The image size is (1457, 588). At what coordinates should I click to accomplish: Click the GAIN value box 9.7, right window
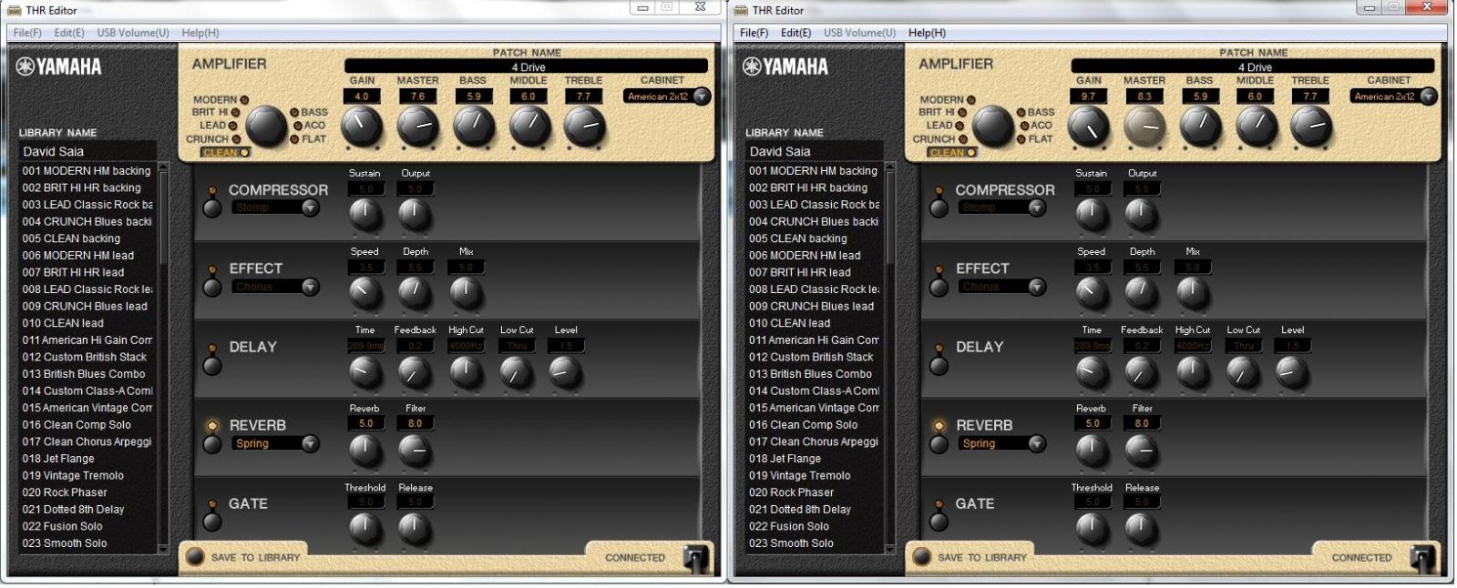click(1088, 96)
